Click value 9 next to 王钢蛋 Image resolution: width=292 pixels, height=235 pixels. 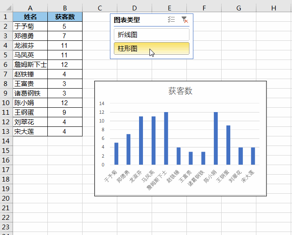point(65,113)
